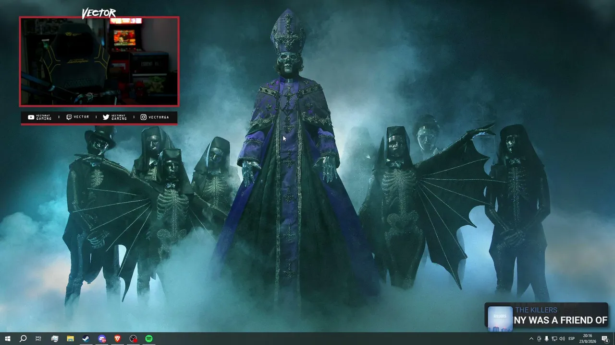Viewport: 615px width, 345px height.
Task: Click the Instagram icon in the overlay
Action: [143, 117]
